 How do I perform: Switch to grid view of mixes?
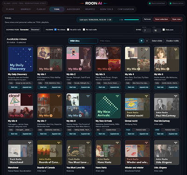coord(141,41)
